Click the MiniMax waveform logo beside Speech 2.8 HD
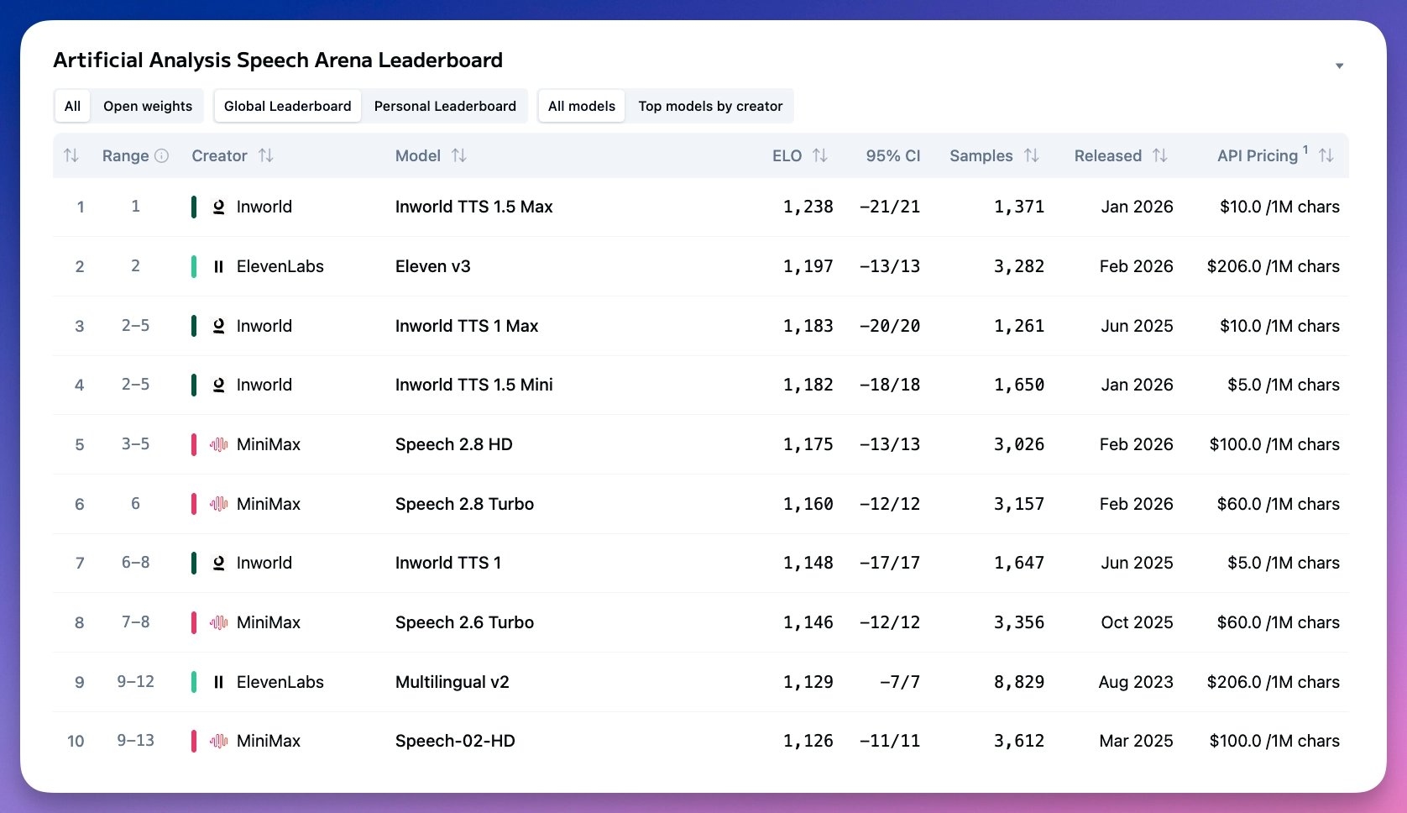Image resolution: width=1407 pixels, height=813 pixels. pyautogui.click(x=217, y=444)
